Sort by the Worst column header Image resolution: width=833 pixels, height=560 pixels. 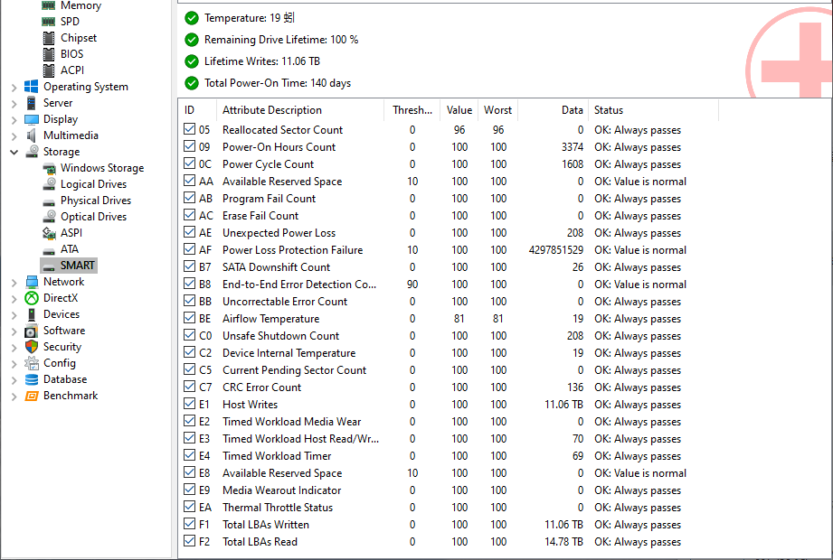[497, 110]
